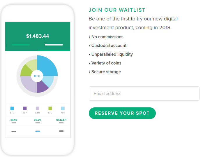Click the 26.2% stat value
203x157 pixels.
tap(38, 120)
